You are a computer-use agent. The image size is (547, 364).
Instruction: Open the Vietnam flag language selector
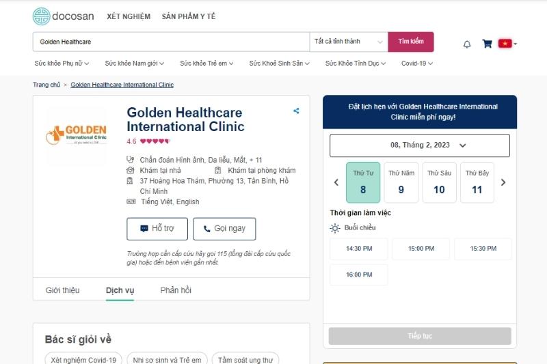click(507, 44)
